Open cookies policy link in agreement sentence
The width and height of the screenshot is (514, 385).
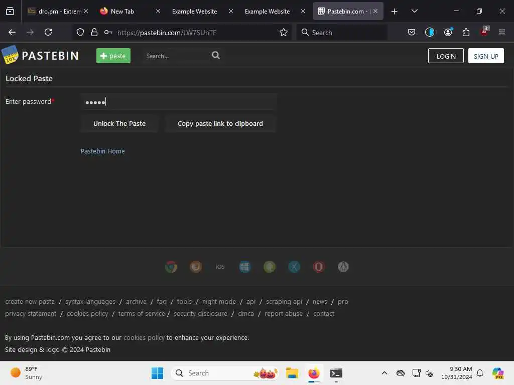tap(144, 337)
